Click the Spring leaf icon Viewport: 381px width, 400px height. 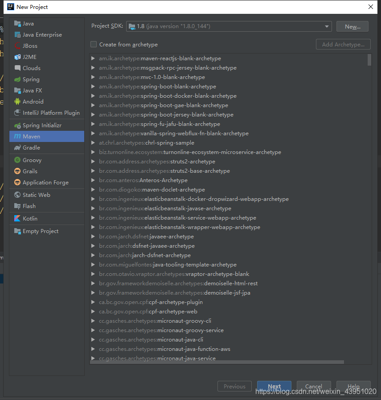17,79
